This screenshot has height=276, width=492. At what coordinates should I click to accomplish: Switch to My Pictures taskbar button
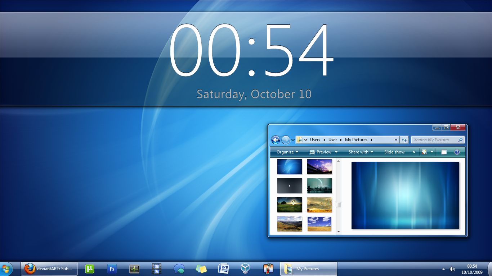click(x=309, y=268)
